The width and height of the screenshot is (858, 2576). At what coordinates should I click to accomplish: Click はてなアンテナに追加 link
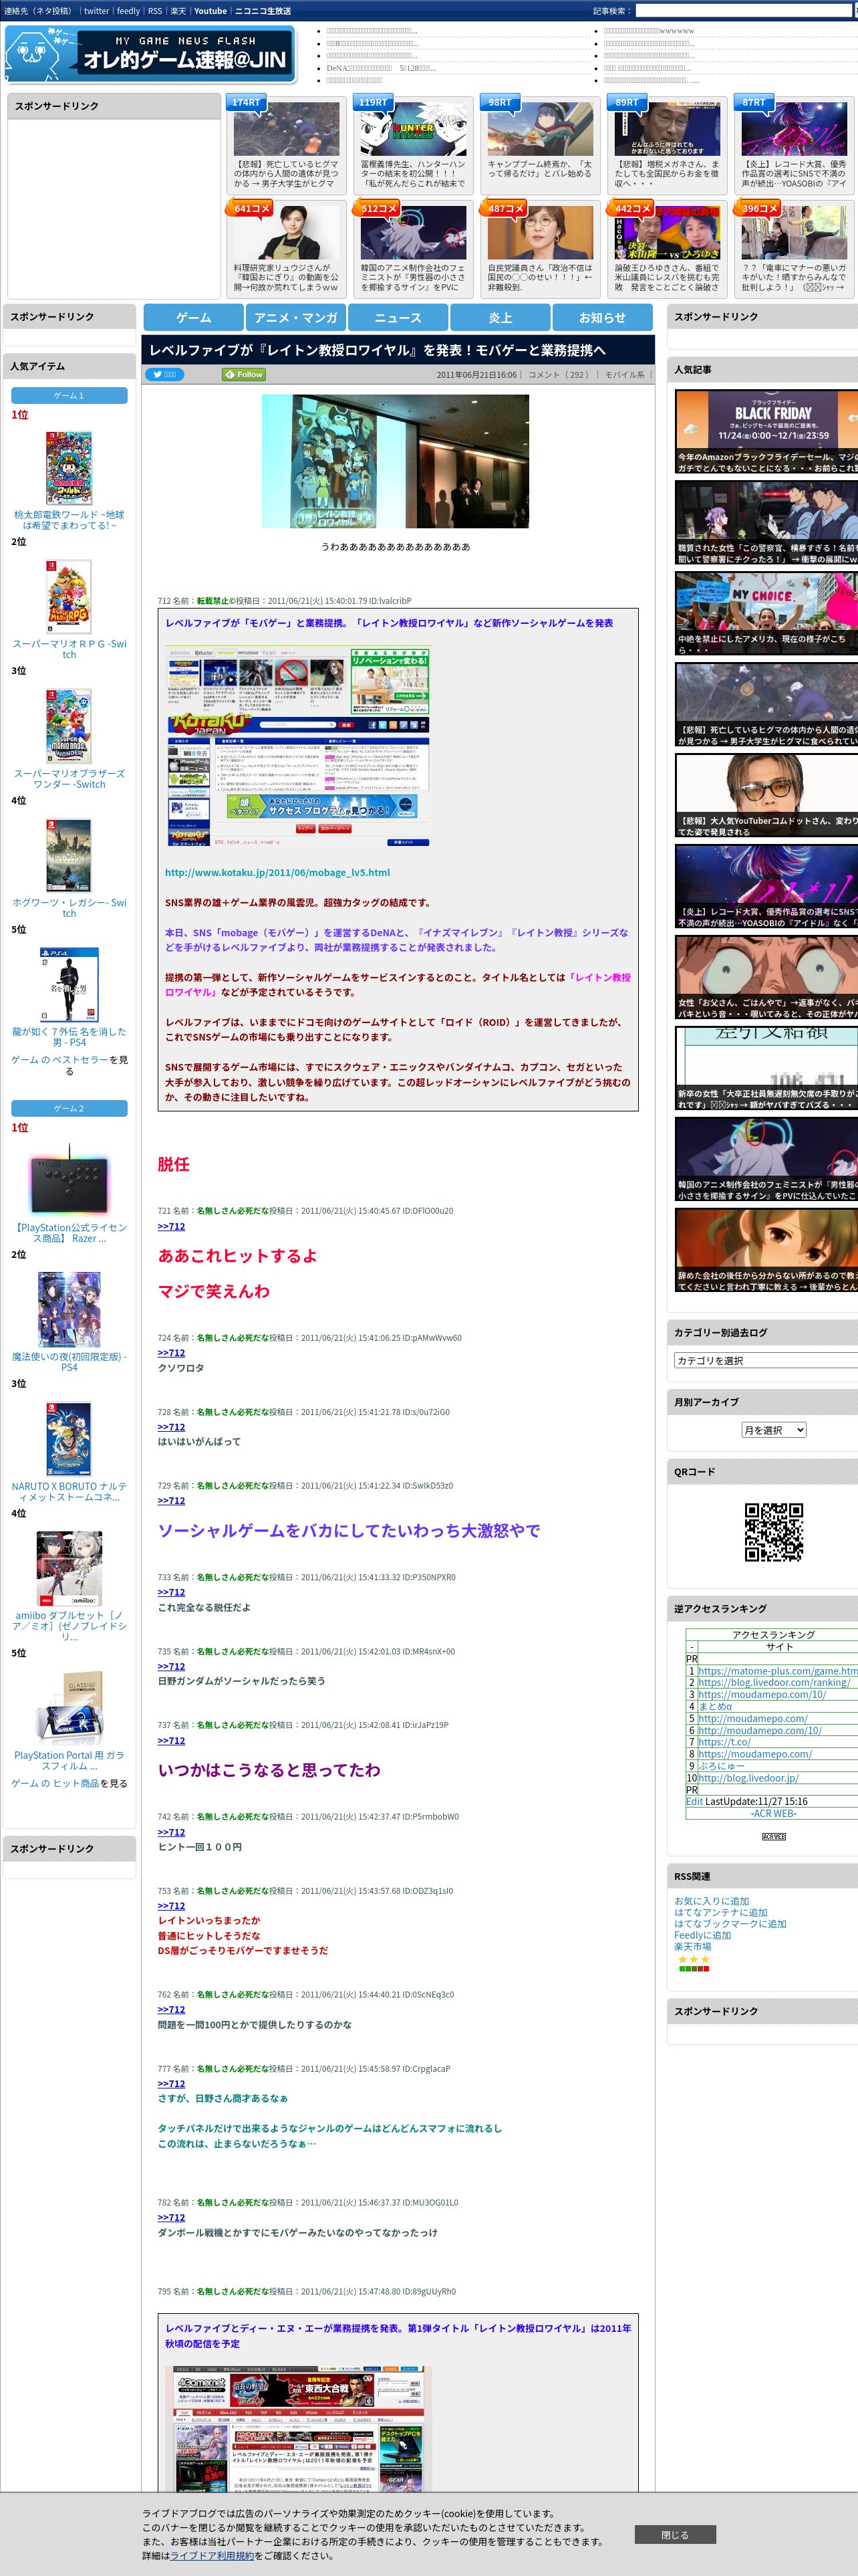(x=721, y=1912)
